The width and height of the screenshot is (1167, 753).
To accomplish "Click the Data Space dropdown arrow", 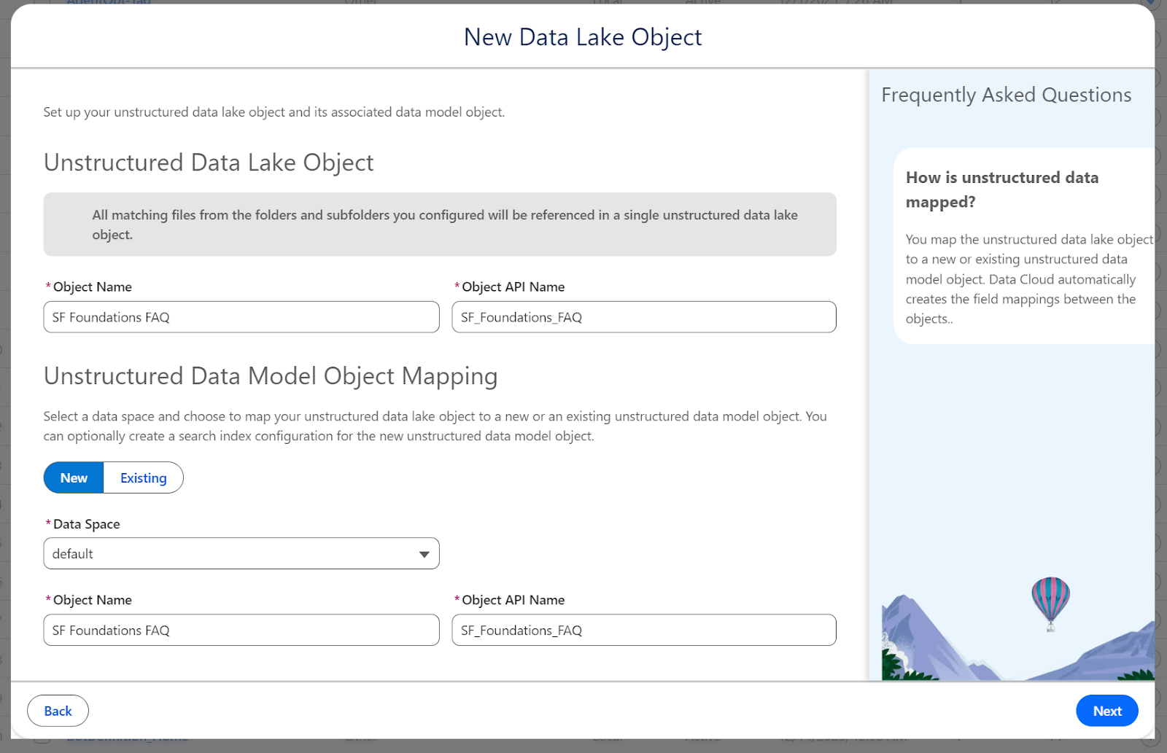I will click(424, 554).
